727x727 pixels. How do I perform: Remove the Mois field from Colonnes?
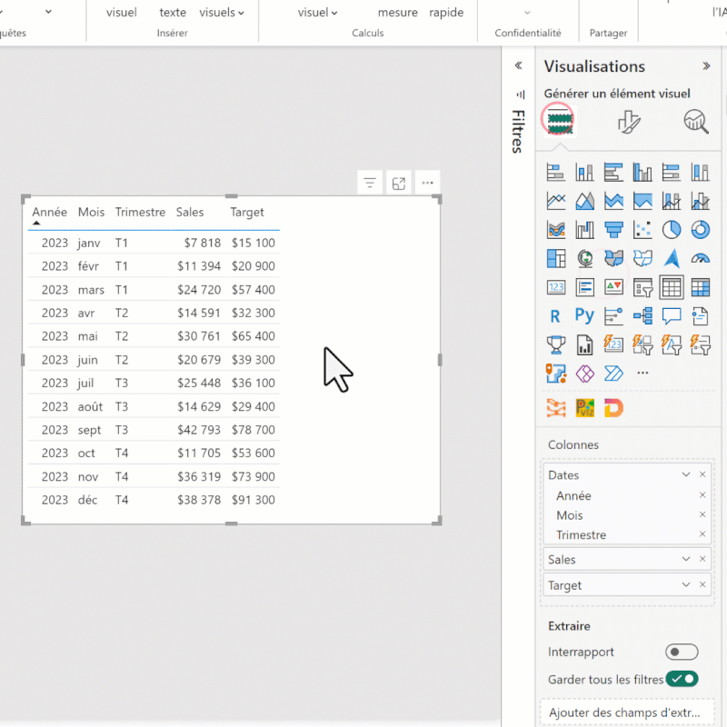pyautogui.click(x=702, y=514)
